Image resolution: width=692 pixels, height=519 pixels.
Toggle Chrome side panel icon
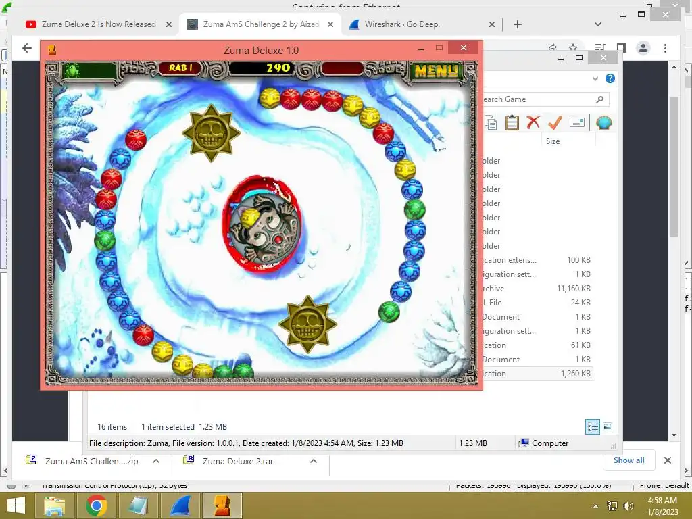pos(622,48)
